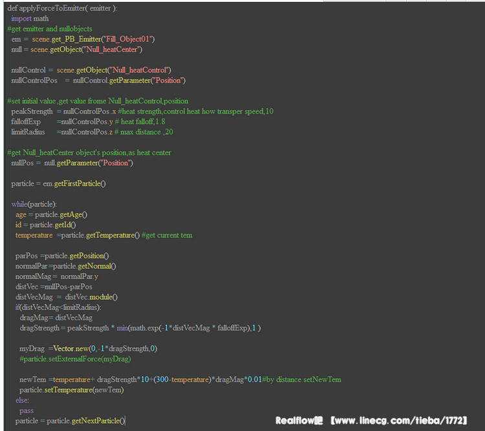The image size is (485, 431).
Task: Click the 'def applyForceToEmitter( emitter ):' line
Action: point(62,8)
